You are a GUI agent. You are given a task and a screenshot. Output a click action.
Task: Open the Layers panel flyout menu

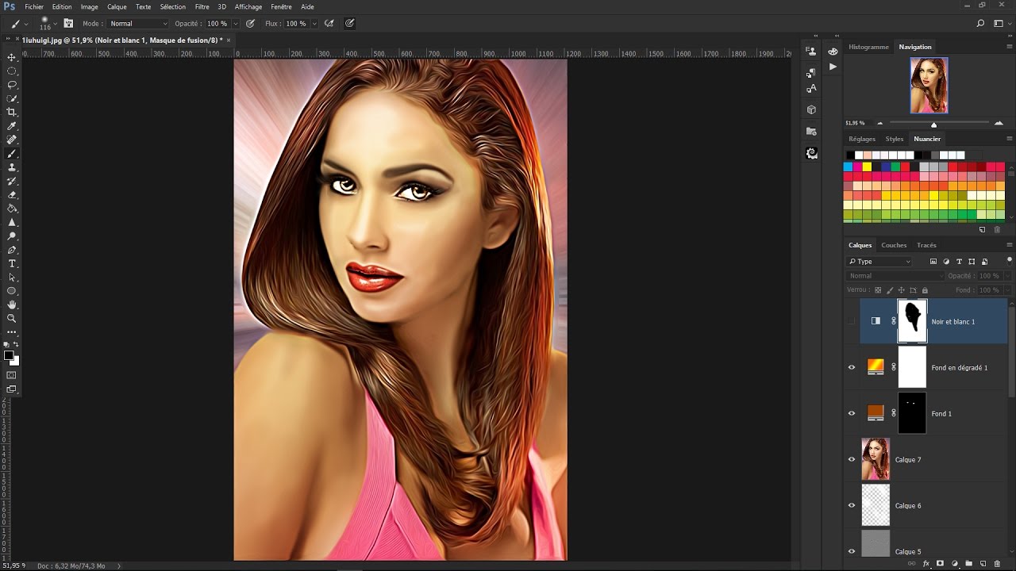tap(1009, 245)
